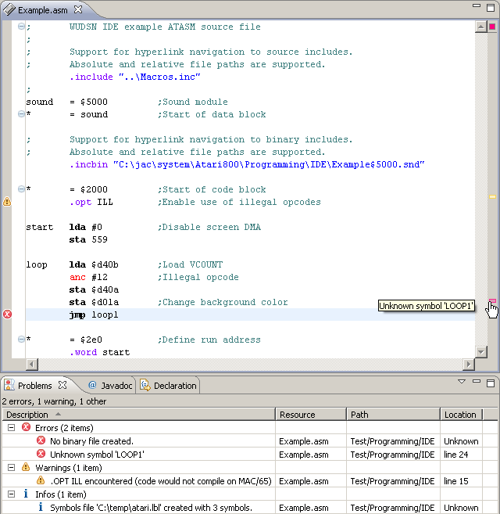This screenshot has height=514, width=500.
Task: Maximize the Problems panel
Action: (491, 383)
